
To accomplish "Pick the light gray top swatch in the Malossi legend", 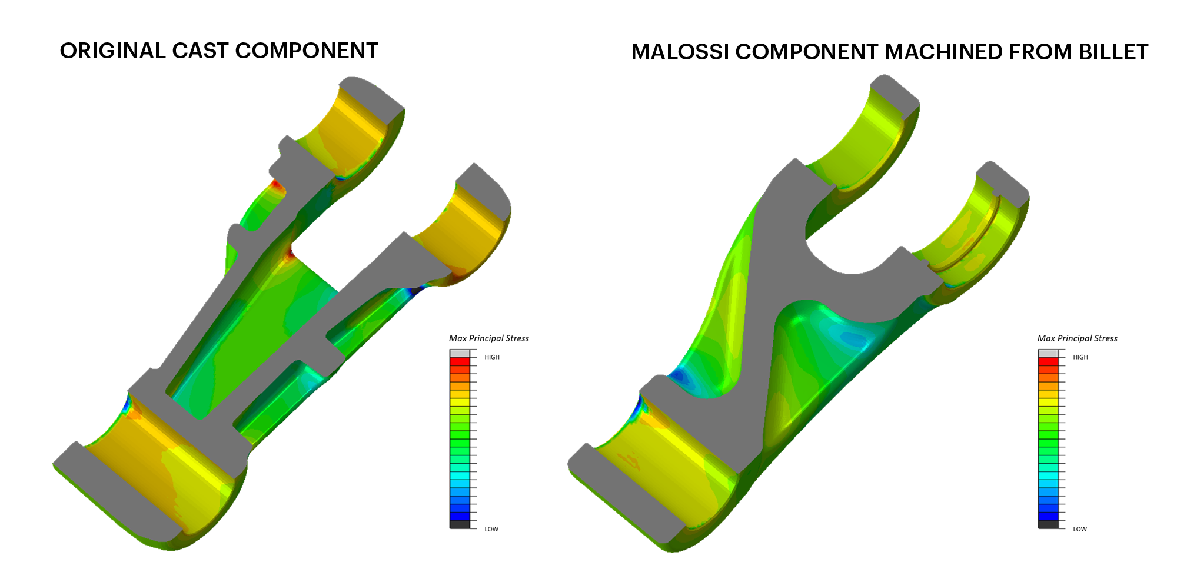I will pos(1048,353).
